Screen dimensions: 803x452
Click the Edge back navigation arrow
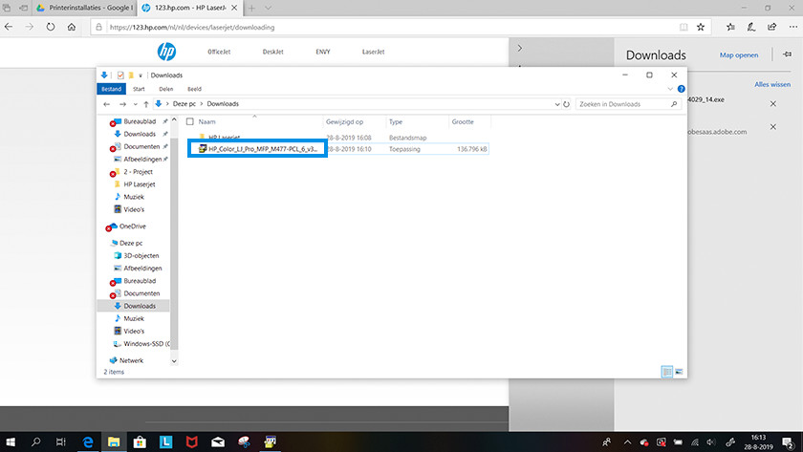click(9, 27)
